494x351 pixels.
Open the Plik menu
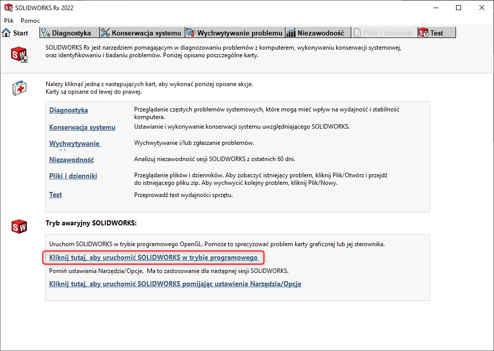click(x=9, y=21)
